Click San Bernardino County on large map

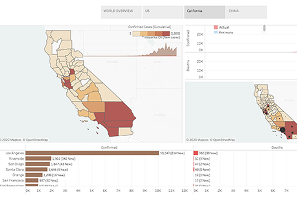click(118, 111)
